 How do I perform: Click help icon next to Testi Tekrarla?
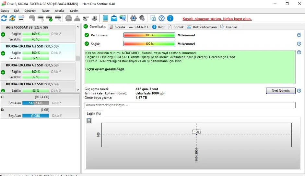299,91
